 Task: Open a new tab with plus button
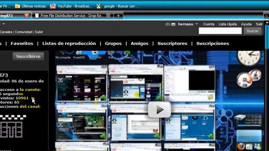click(x=118, y=16)
